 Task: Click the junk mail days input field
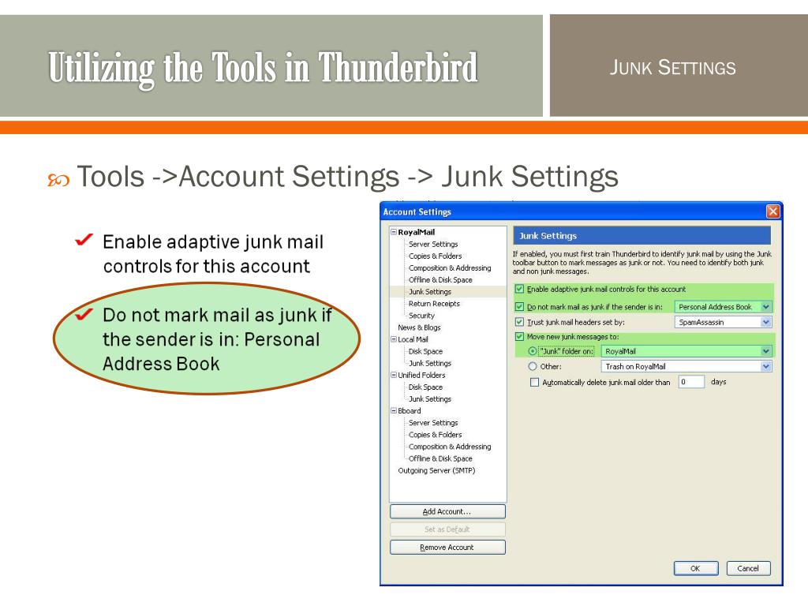691,382
